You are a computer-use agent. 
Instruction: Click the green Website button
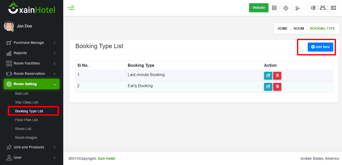click(259, 8)
